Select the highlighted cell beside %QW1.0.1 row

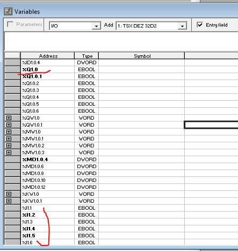211,125
